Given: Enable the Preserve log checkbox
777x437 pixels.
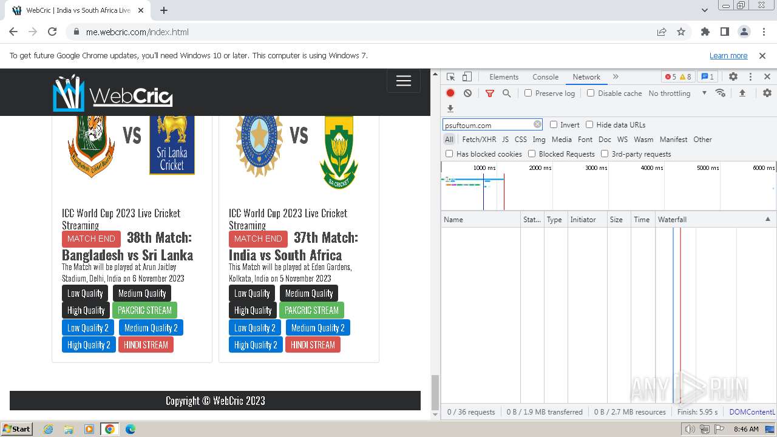Looking at the screenshot, I should (x=528, y=93).
